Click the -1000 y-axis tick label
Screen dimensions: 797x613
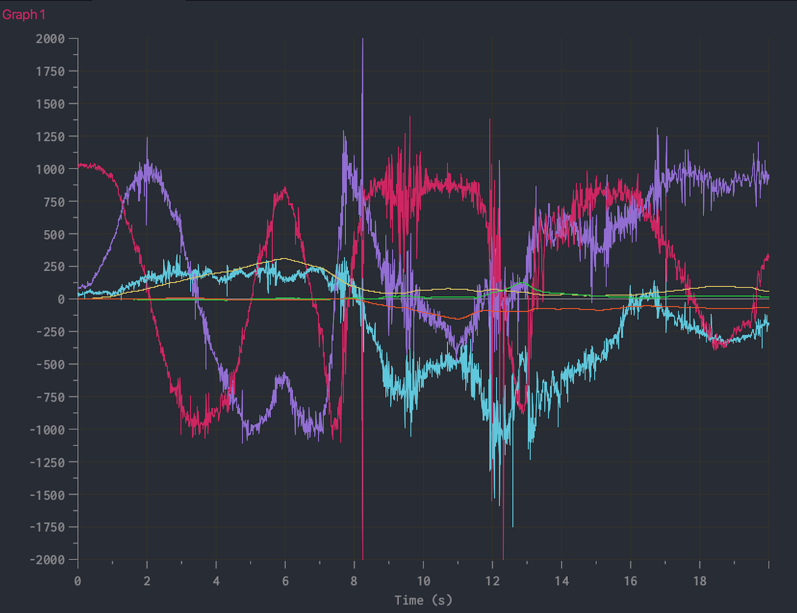(x=47, y=430)
